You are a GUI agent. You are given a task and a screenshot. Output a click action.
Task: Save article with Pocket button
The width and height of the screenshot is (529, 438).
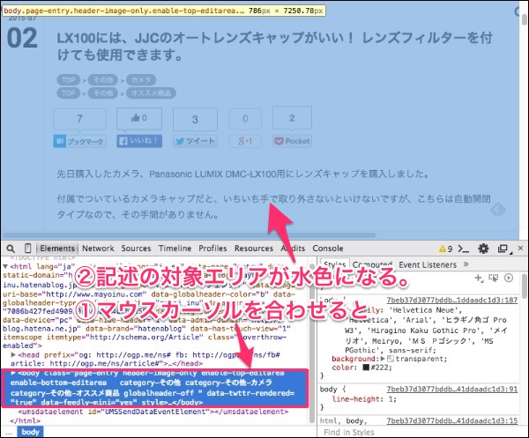coord(292,141)
